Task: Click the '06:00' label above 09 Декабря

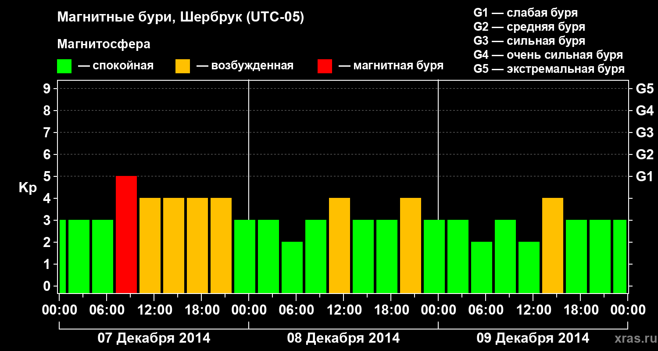Action: (486, 310)
